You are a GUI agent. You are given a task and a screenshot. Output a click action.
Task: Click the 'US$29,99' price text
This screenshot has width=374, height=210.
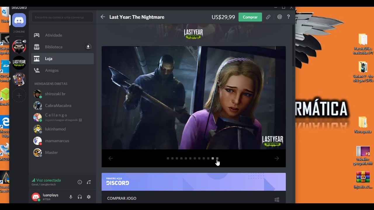[x=223, y=17]
